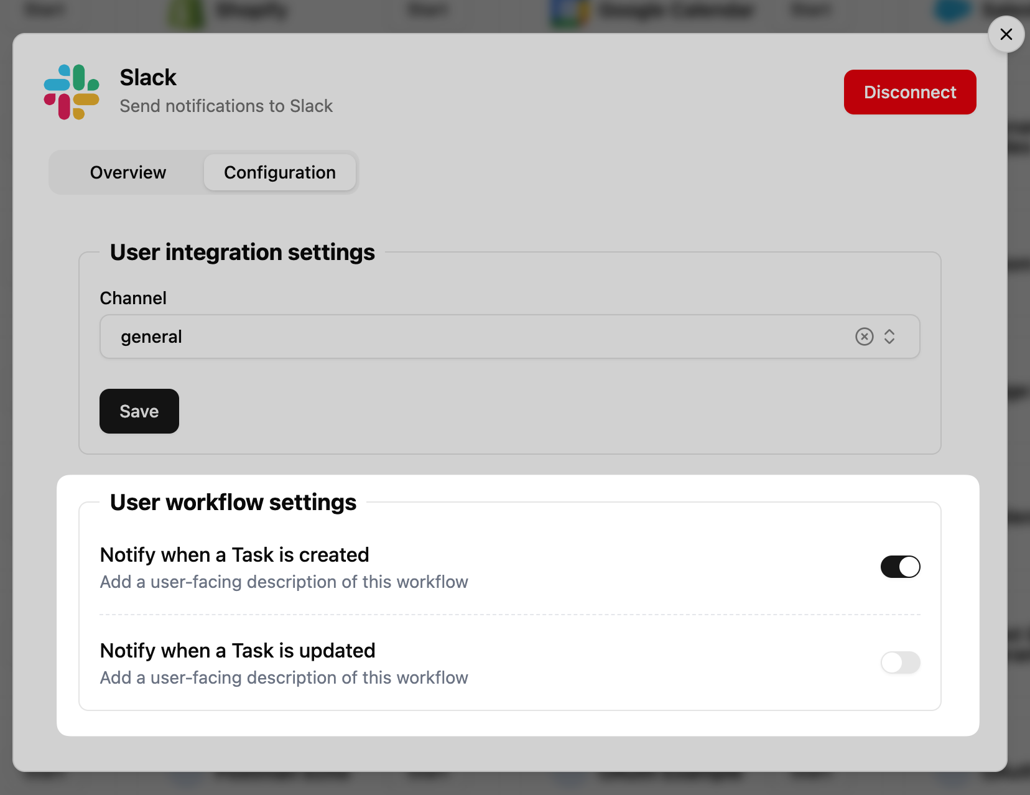Image resolution: width=1030 pixels, height=795 pixels.
Task: Click description under Task is updated
Action: (284, 677)
